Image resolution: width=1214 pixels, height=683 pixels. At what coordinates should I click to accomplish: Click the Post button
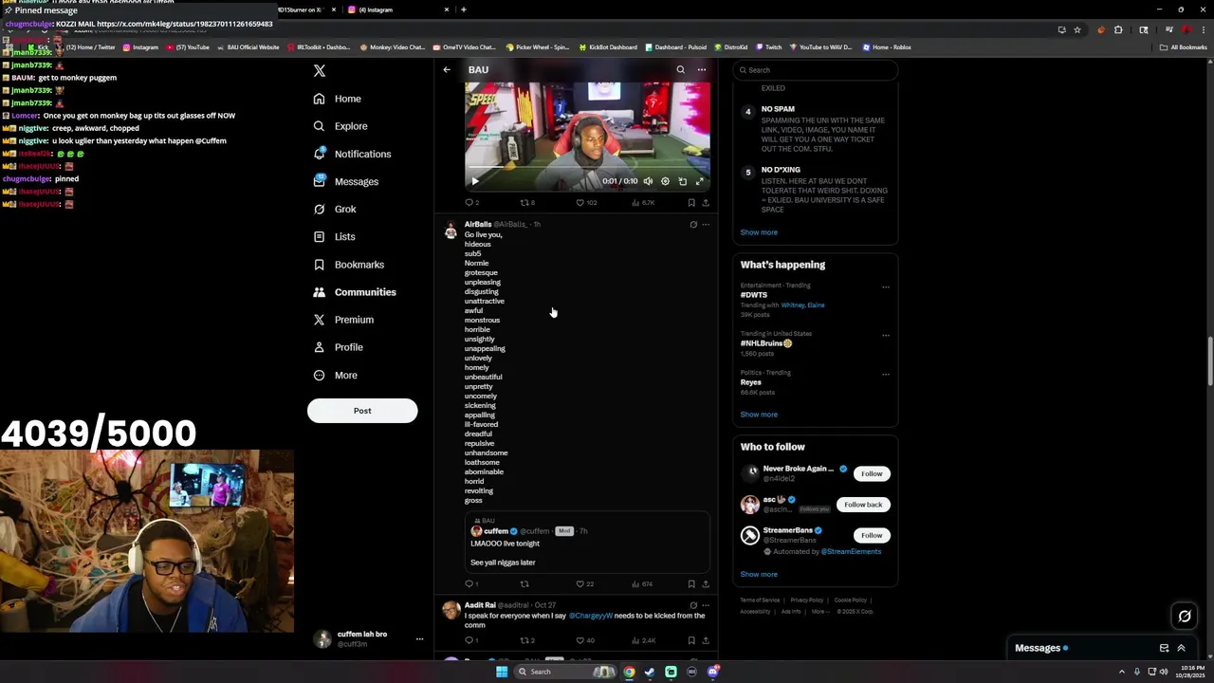[x=362, y=411]
